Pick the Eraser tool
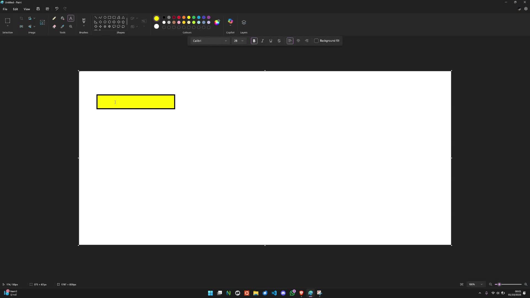This screenshot has height=298, width=530. point(54,26)
